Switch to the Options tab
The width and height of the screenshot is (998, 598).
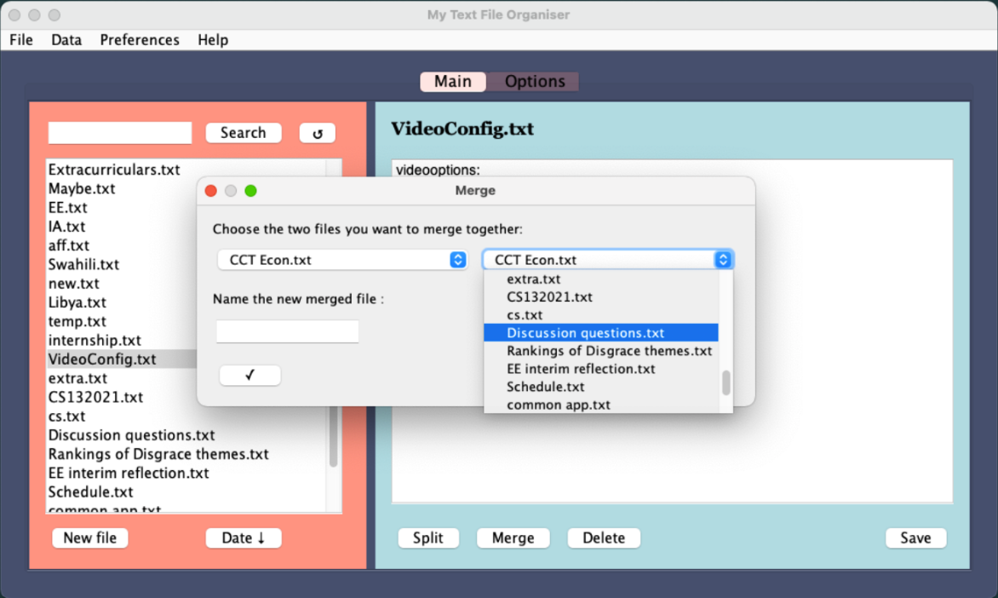pos(534,82)
